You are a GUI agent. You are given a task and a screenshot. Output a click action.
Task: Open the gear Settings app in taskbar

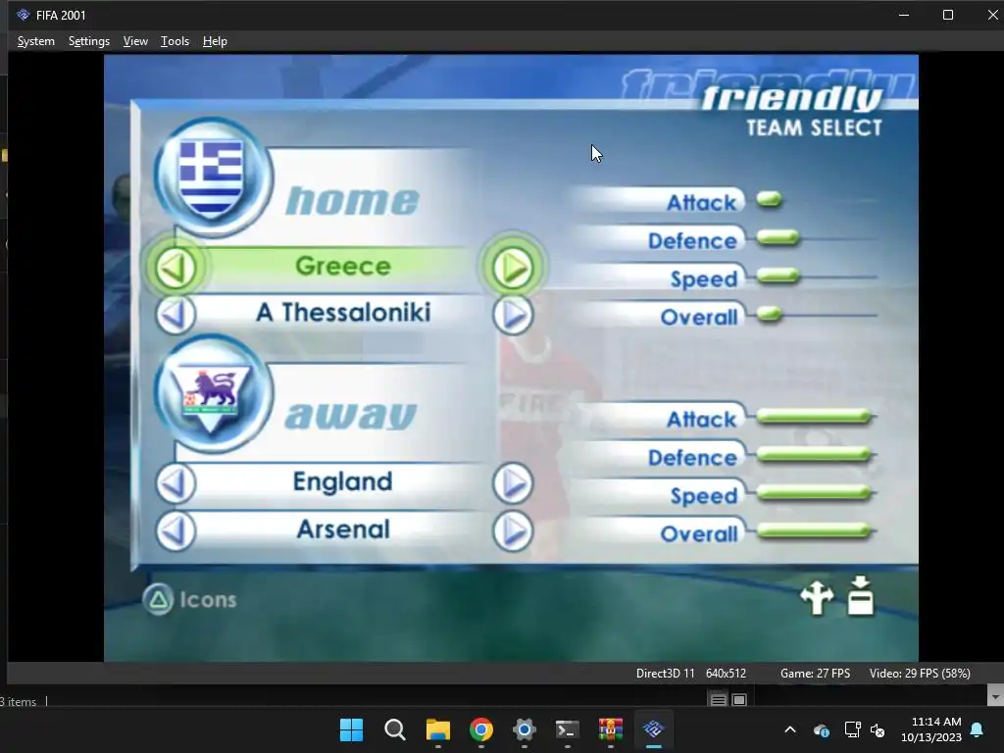click(524, 729)
